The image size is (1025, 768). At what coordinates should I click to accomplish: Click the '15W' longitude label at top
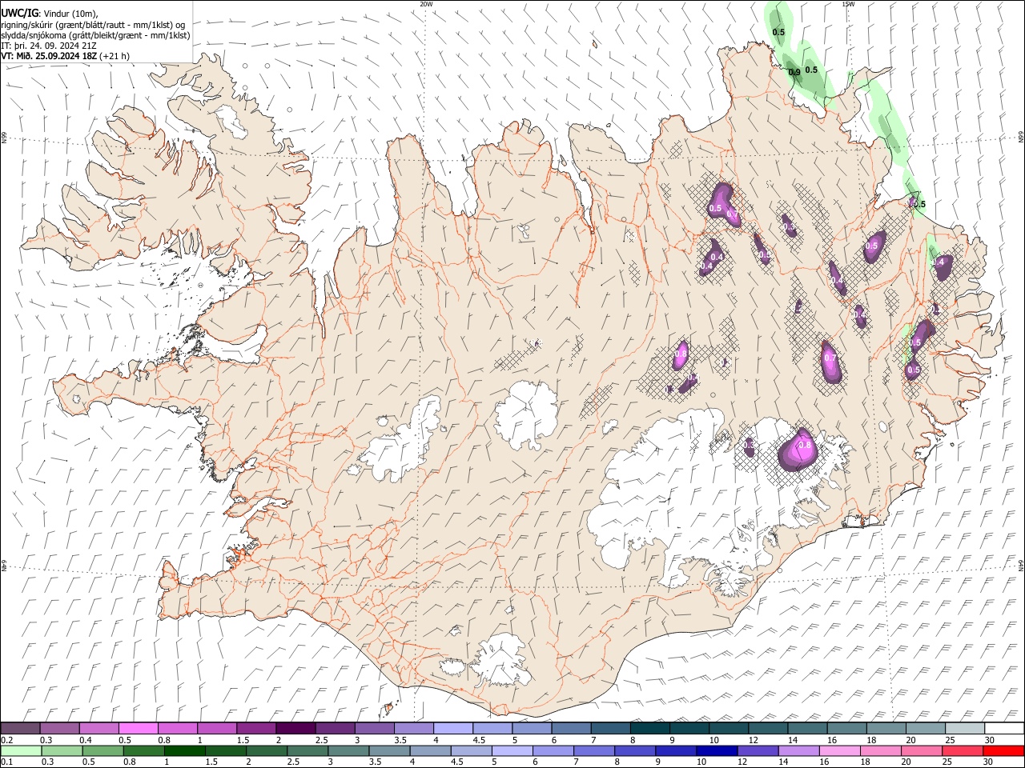click(x=848, y=4)
